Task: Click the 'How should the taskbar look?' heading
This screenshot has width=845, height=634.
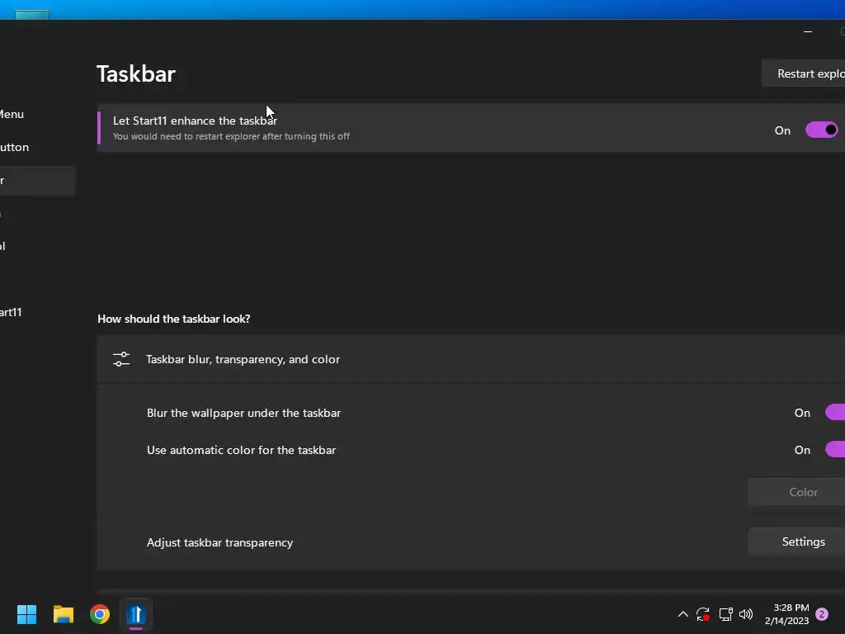Action: [x=173, y=319]
